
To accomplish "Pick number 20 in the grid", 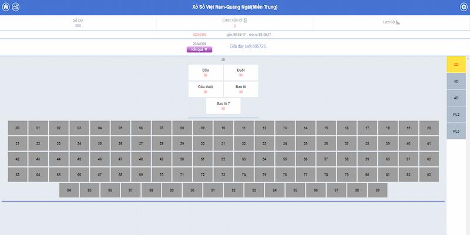I will coord(429,128).
